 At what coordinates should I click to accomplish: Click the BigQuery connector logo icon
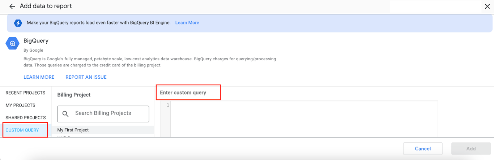pos(12,44)
